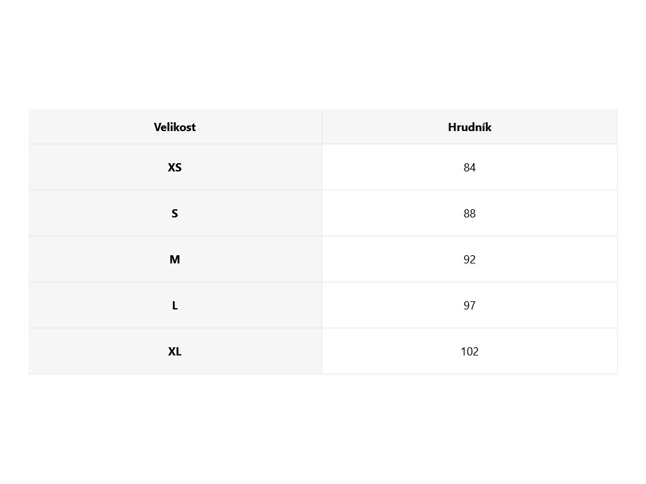Choose the size with 92 chest value
This screenshot has width=646, height=484.
click(x=175, y=260)
